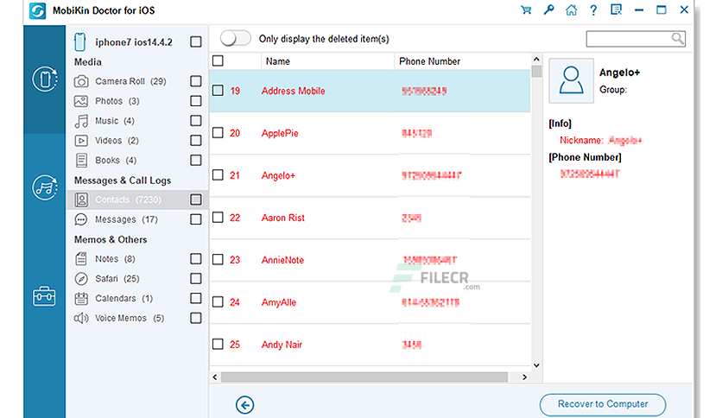Image resolution: width=722 pixels, height=418 pixels.
Task: Open Contacts (7230) category
Action: [128, 199]
